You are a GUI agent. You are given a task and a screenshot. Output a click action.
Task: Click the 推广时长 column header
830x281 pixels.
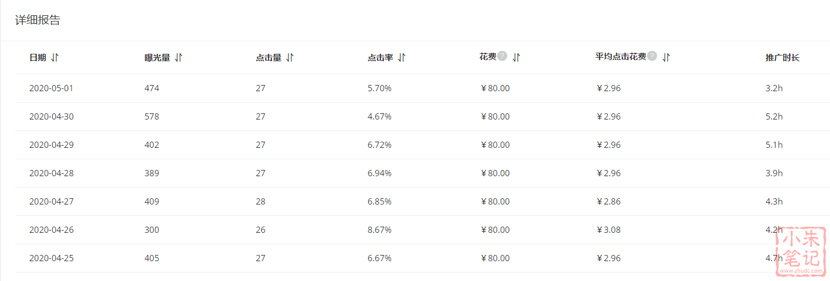coord(782,57)
